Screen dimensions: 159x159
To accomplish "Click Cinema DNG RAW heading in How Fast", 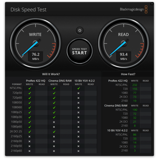I will pos(116,105).
